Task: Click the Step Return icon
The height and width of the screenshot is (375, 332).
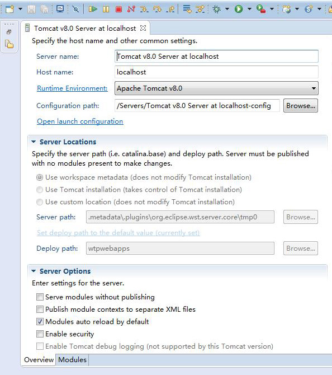Action: [x=170, y=10]
